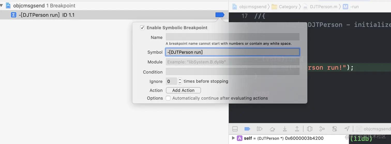391x144 pixels.
Task: Open Environment Overrides
Action: pyautogui.click(x=335, y=129)
